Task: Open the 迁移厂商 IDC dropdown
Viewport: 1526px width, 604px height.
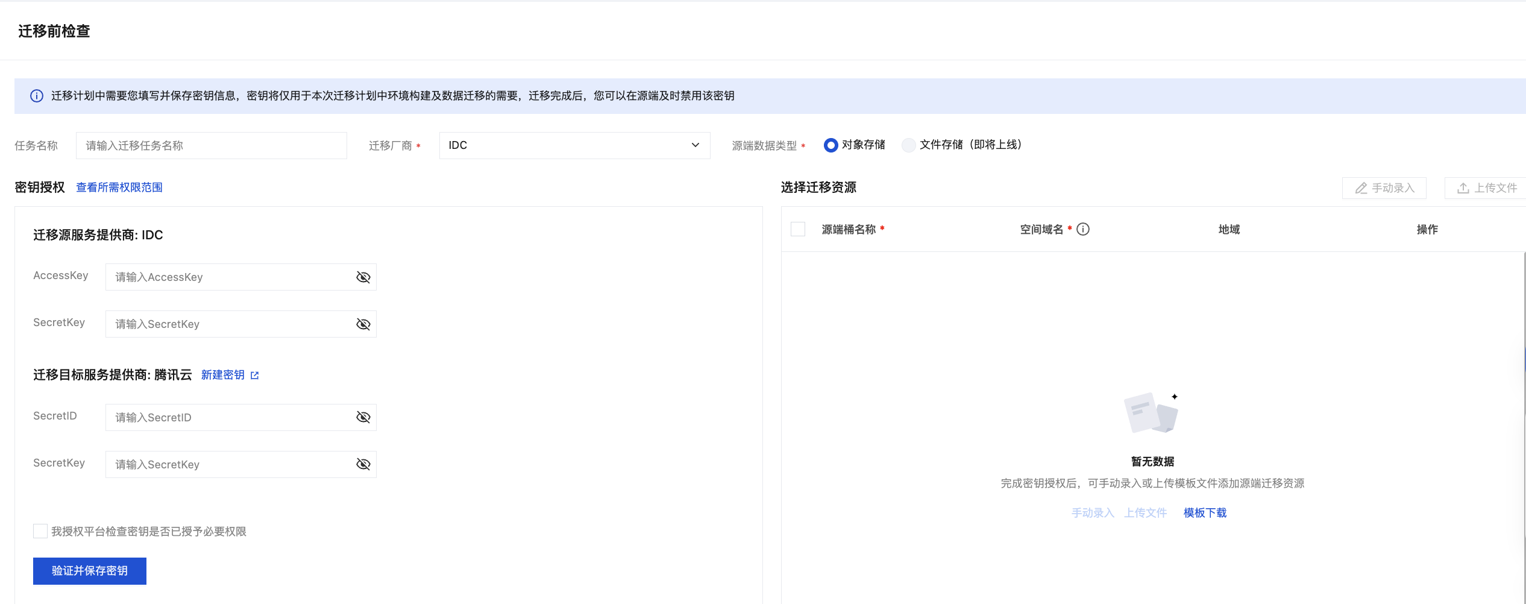Action: click(574, 145)
